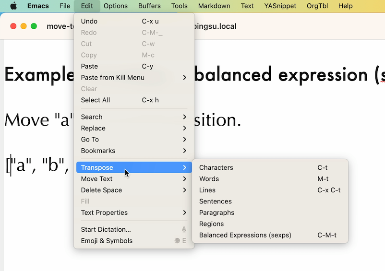Open the Help menu

point(346,6)
